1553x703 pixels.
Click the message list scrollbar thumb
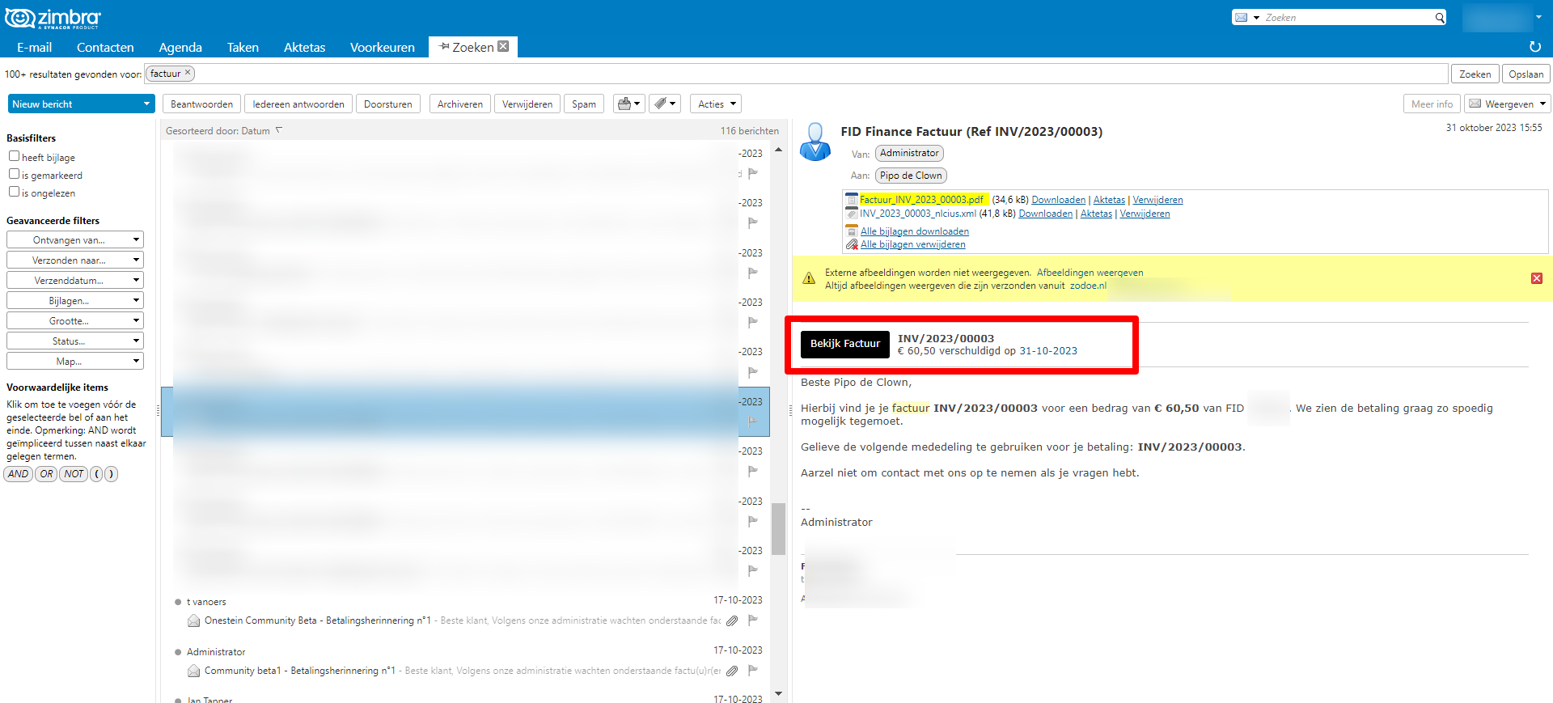click(x=778, y=528)
